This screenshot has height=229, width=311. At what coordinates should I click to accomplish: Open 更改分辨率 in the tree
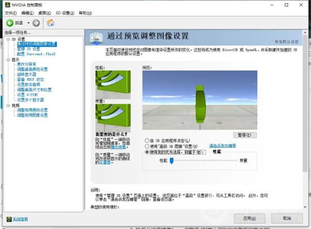26,64
